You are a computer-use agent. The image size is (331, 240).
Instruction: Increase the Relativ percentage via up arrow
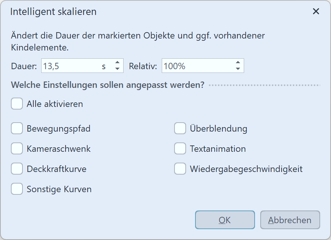point(238,63)
